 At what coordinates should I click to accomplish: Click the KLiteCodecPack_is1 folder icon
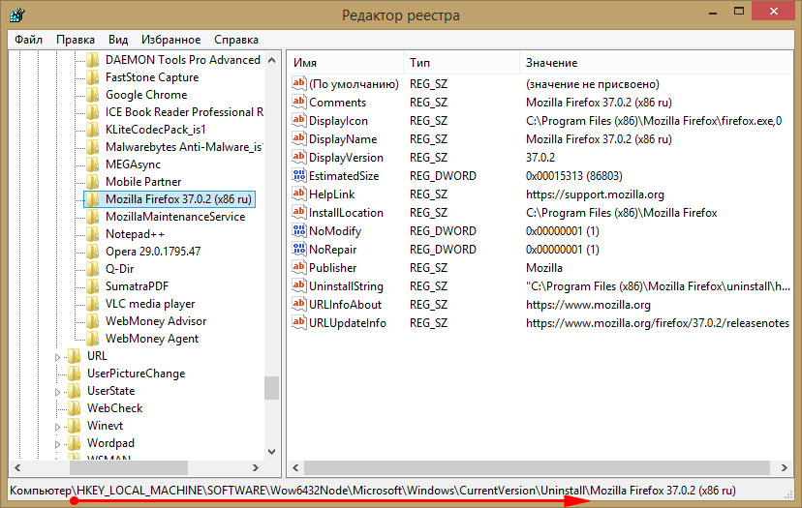(93, 130)
